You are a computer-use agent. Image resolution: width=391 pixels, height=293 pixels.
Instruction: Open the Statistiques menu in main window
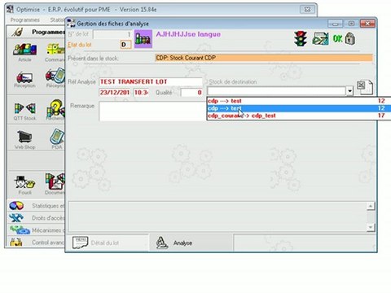click(57, 20)
